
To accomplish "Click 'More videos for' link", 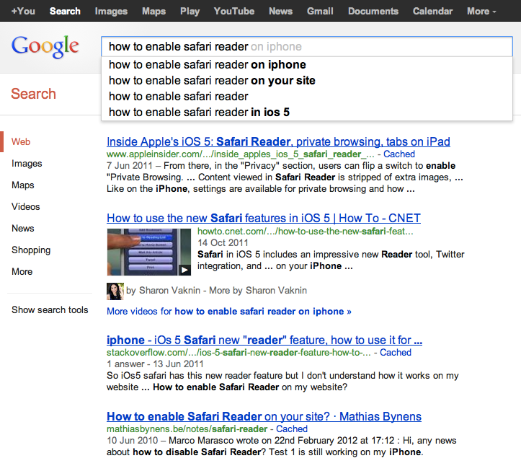I will click(228, 311).
